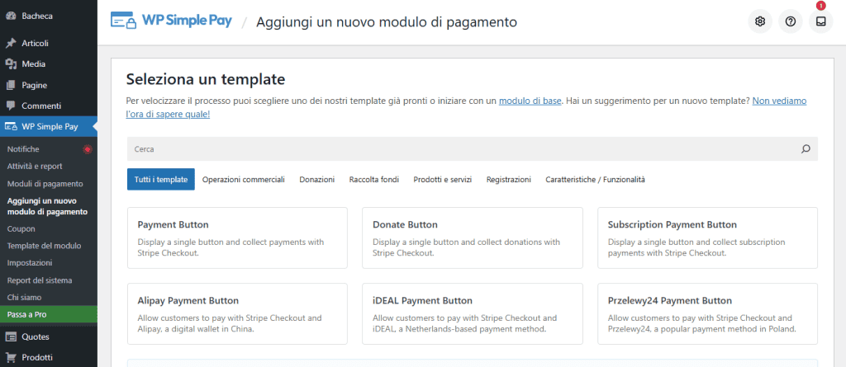Click the Seleziona un template heading
Viewport: 846px width, 367px height.
point(205,80)
